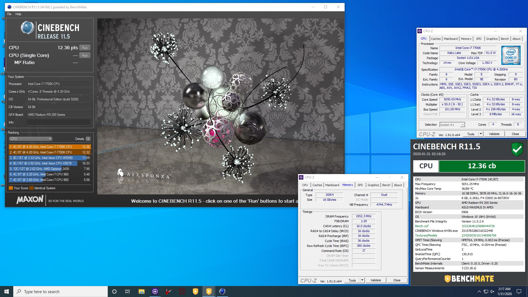Open network status icon in system tray
This screenshot has width=528, height=297.
[486, 291]
